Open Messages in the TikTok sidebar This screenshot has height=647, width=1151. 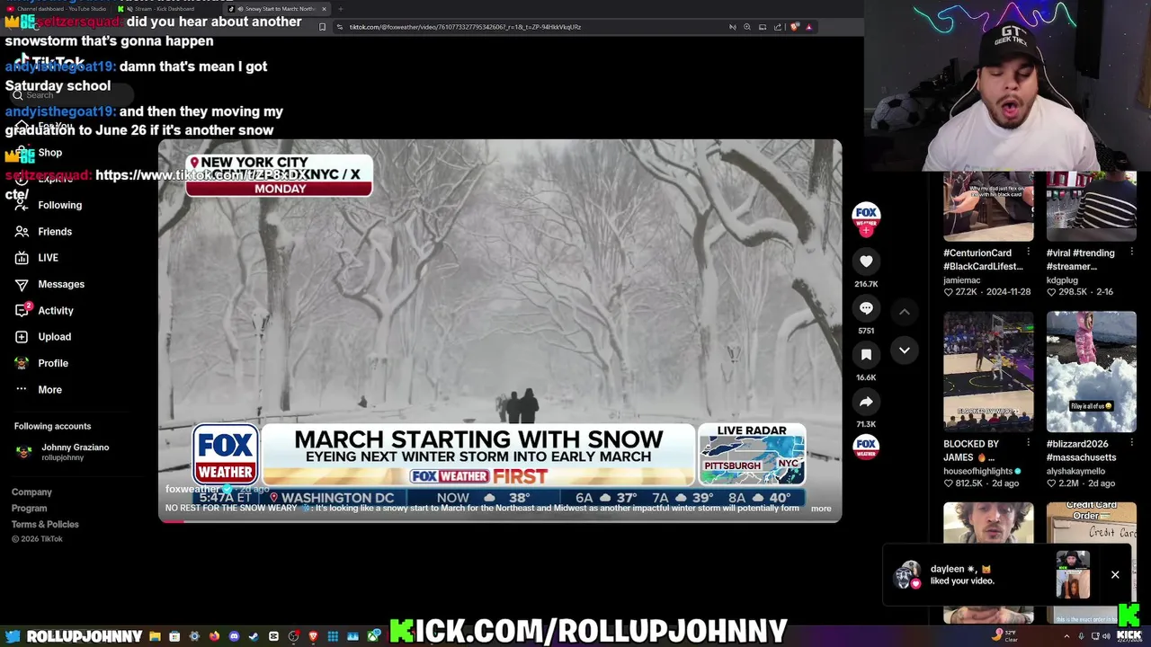pos(49,284)
